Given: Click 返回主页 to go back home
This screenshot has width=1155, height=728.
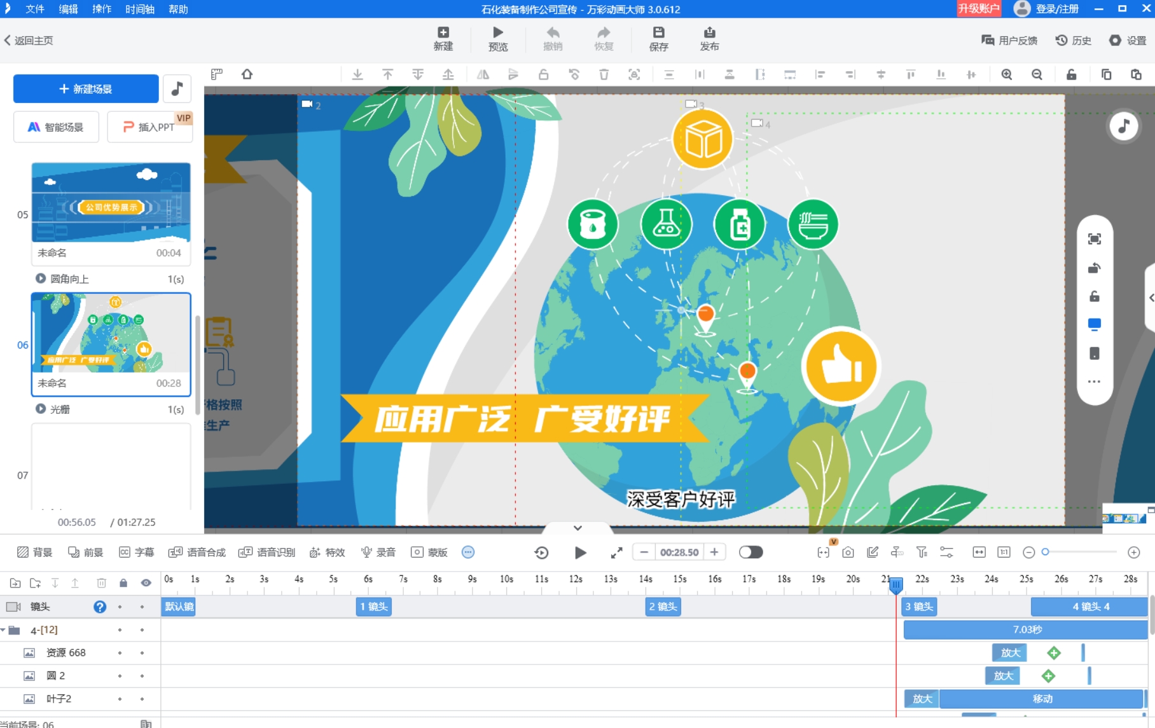Looking at the screenshot, I should (x=29, y=40).
